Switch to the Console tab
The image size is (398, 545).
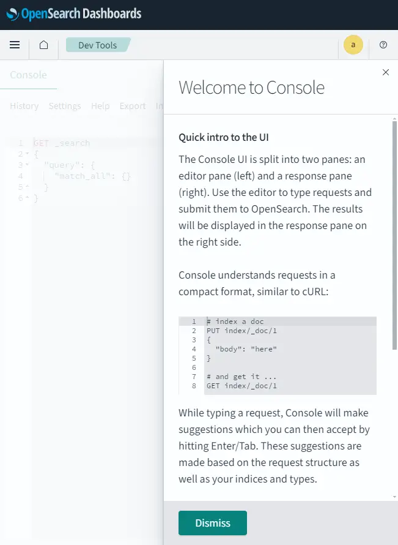point(29,75)
